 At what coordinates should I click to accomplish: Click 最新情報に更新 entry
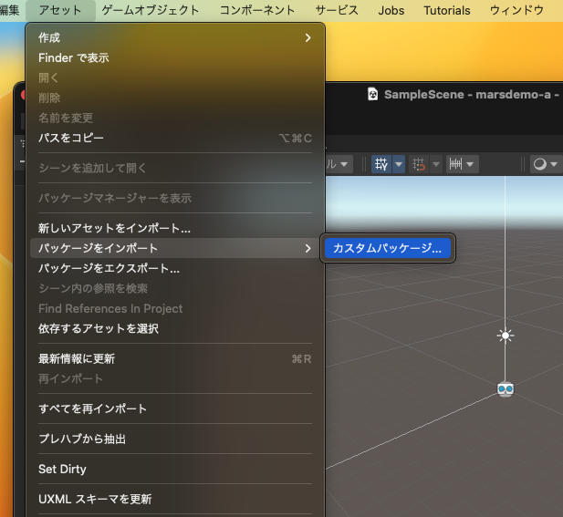click(x=175, y=358)
